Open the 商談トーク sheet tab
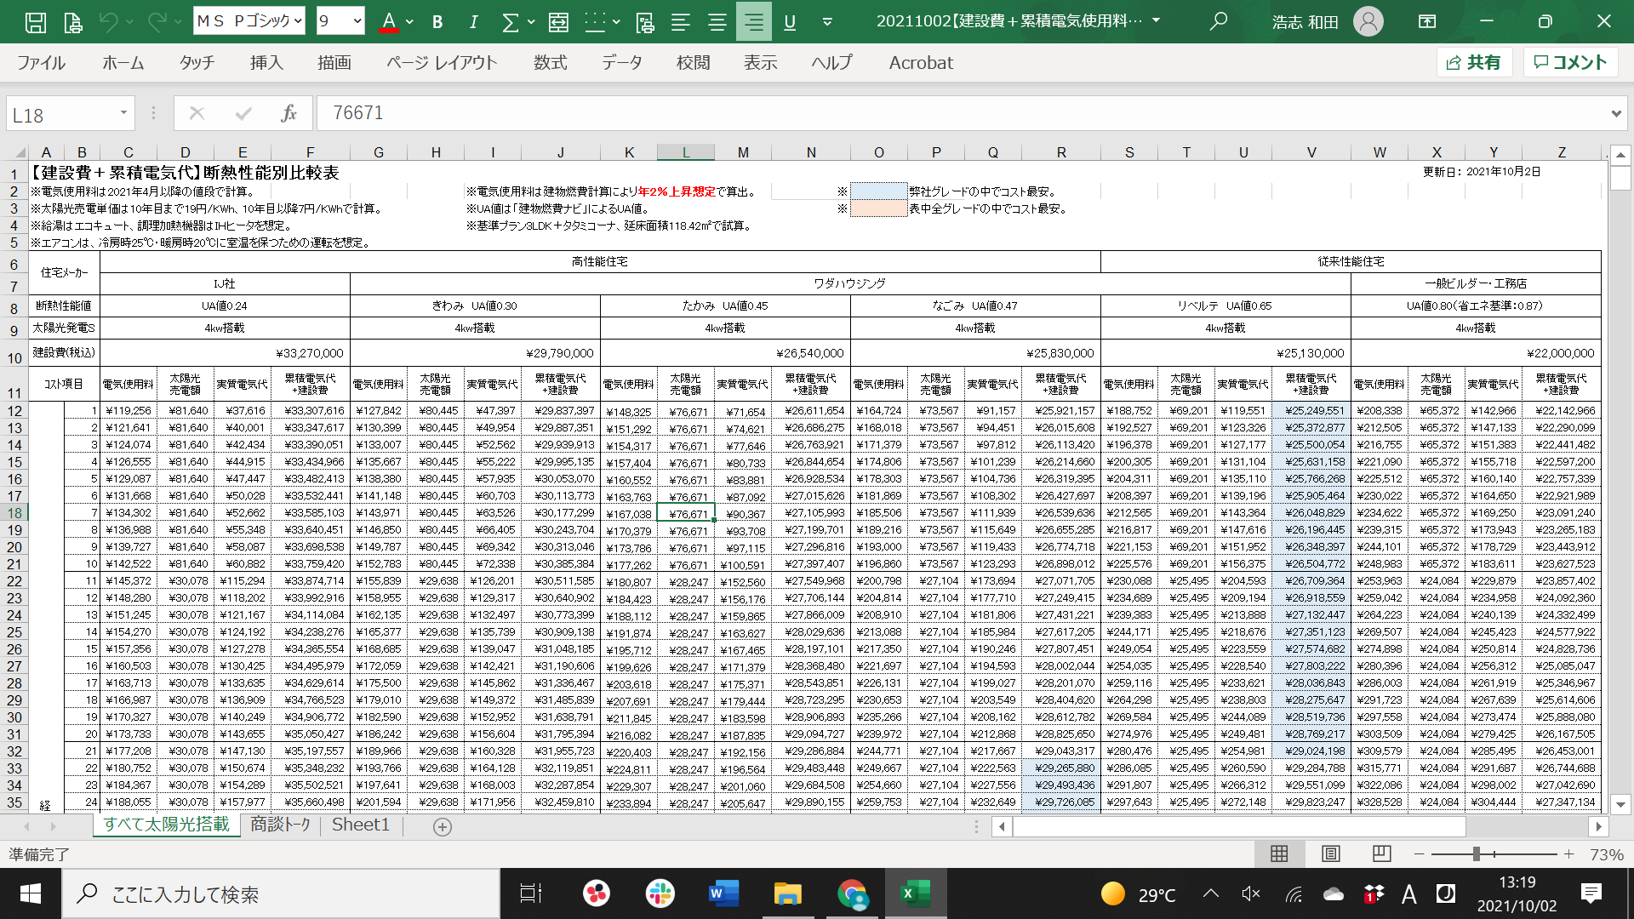This screenshot has width=1634, height=919. [280, 825]
